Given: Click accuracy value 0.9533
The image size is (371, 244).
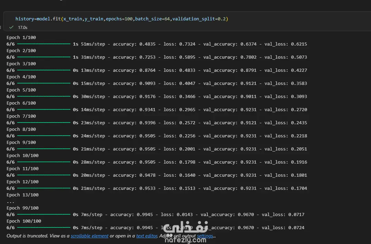Looking at the screenshot, I should tap(148, 188).
